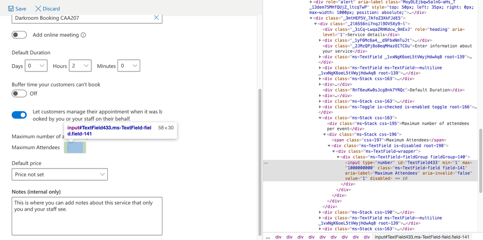Collapse the ms-TextField-fieldGroup fieldGroup-140 node

338,156
